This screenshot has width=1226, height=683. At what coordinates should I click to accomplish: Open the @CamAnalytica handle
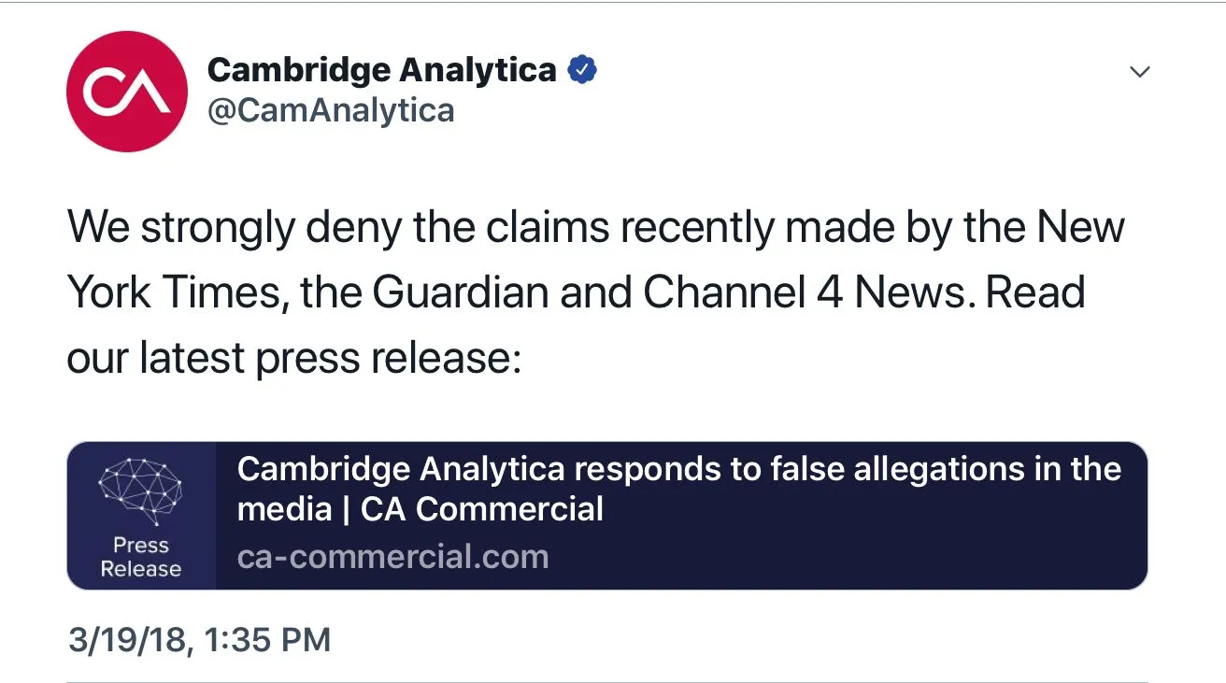[330, 110]
